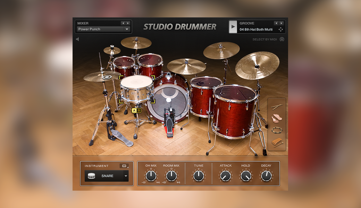Click the SNARE instrument name
Screen dimensions: 361x208
(x=107, y=176)
